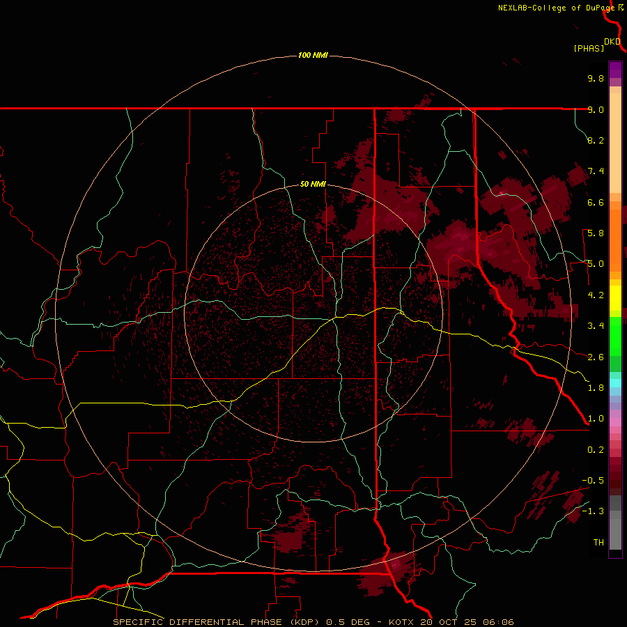Click the 5.8 legend value
627x627 pixels.
tap(596, 233)
